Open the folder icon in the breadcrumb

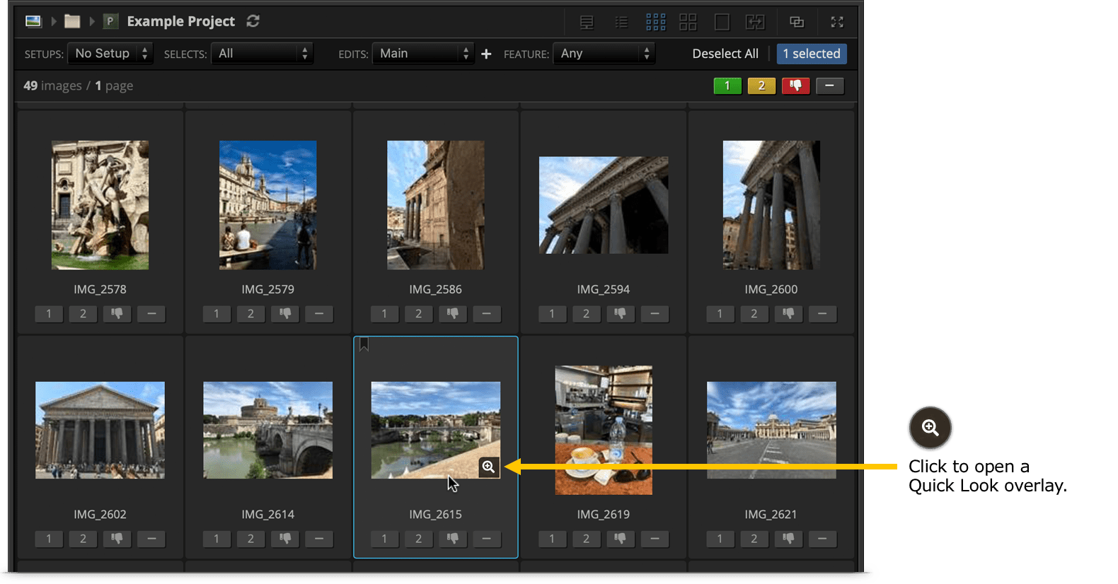72,21
